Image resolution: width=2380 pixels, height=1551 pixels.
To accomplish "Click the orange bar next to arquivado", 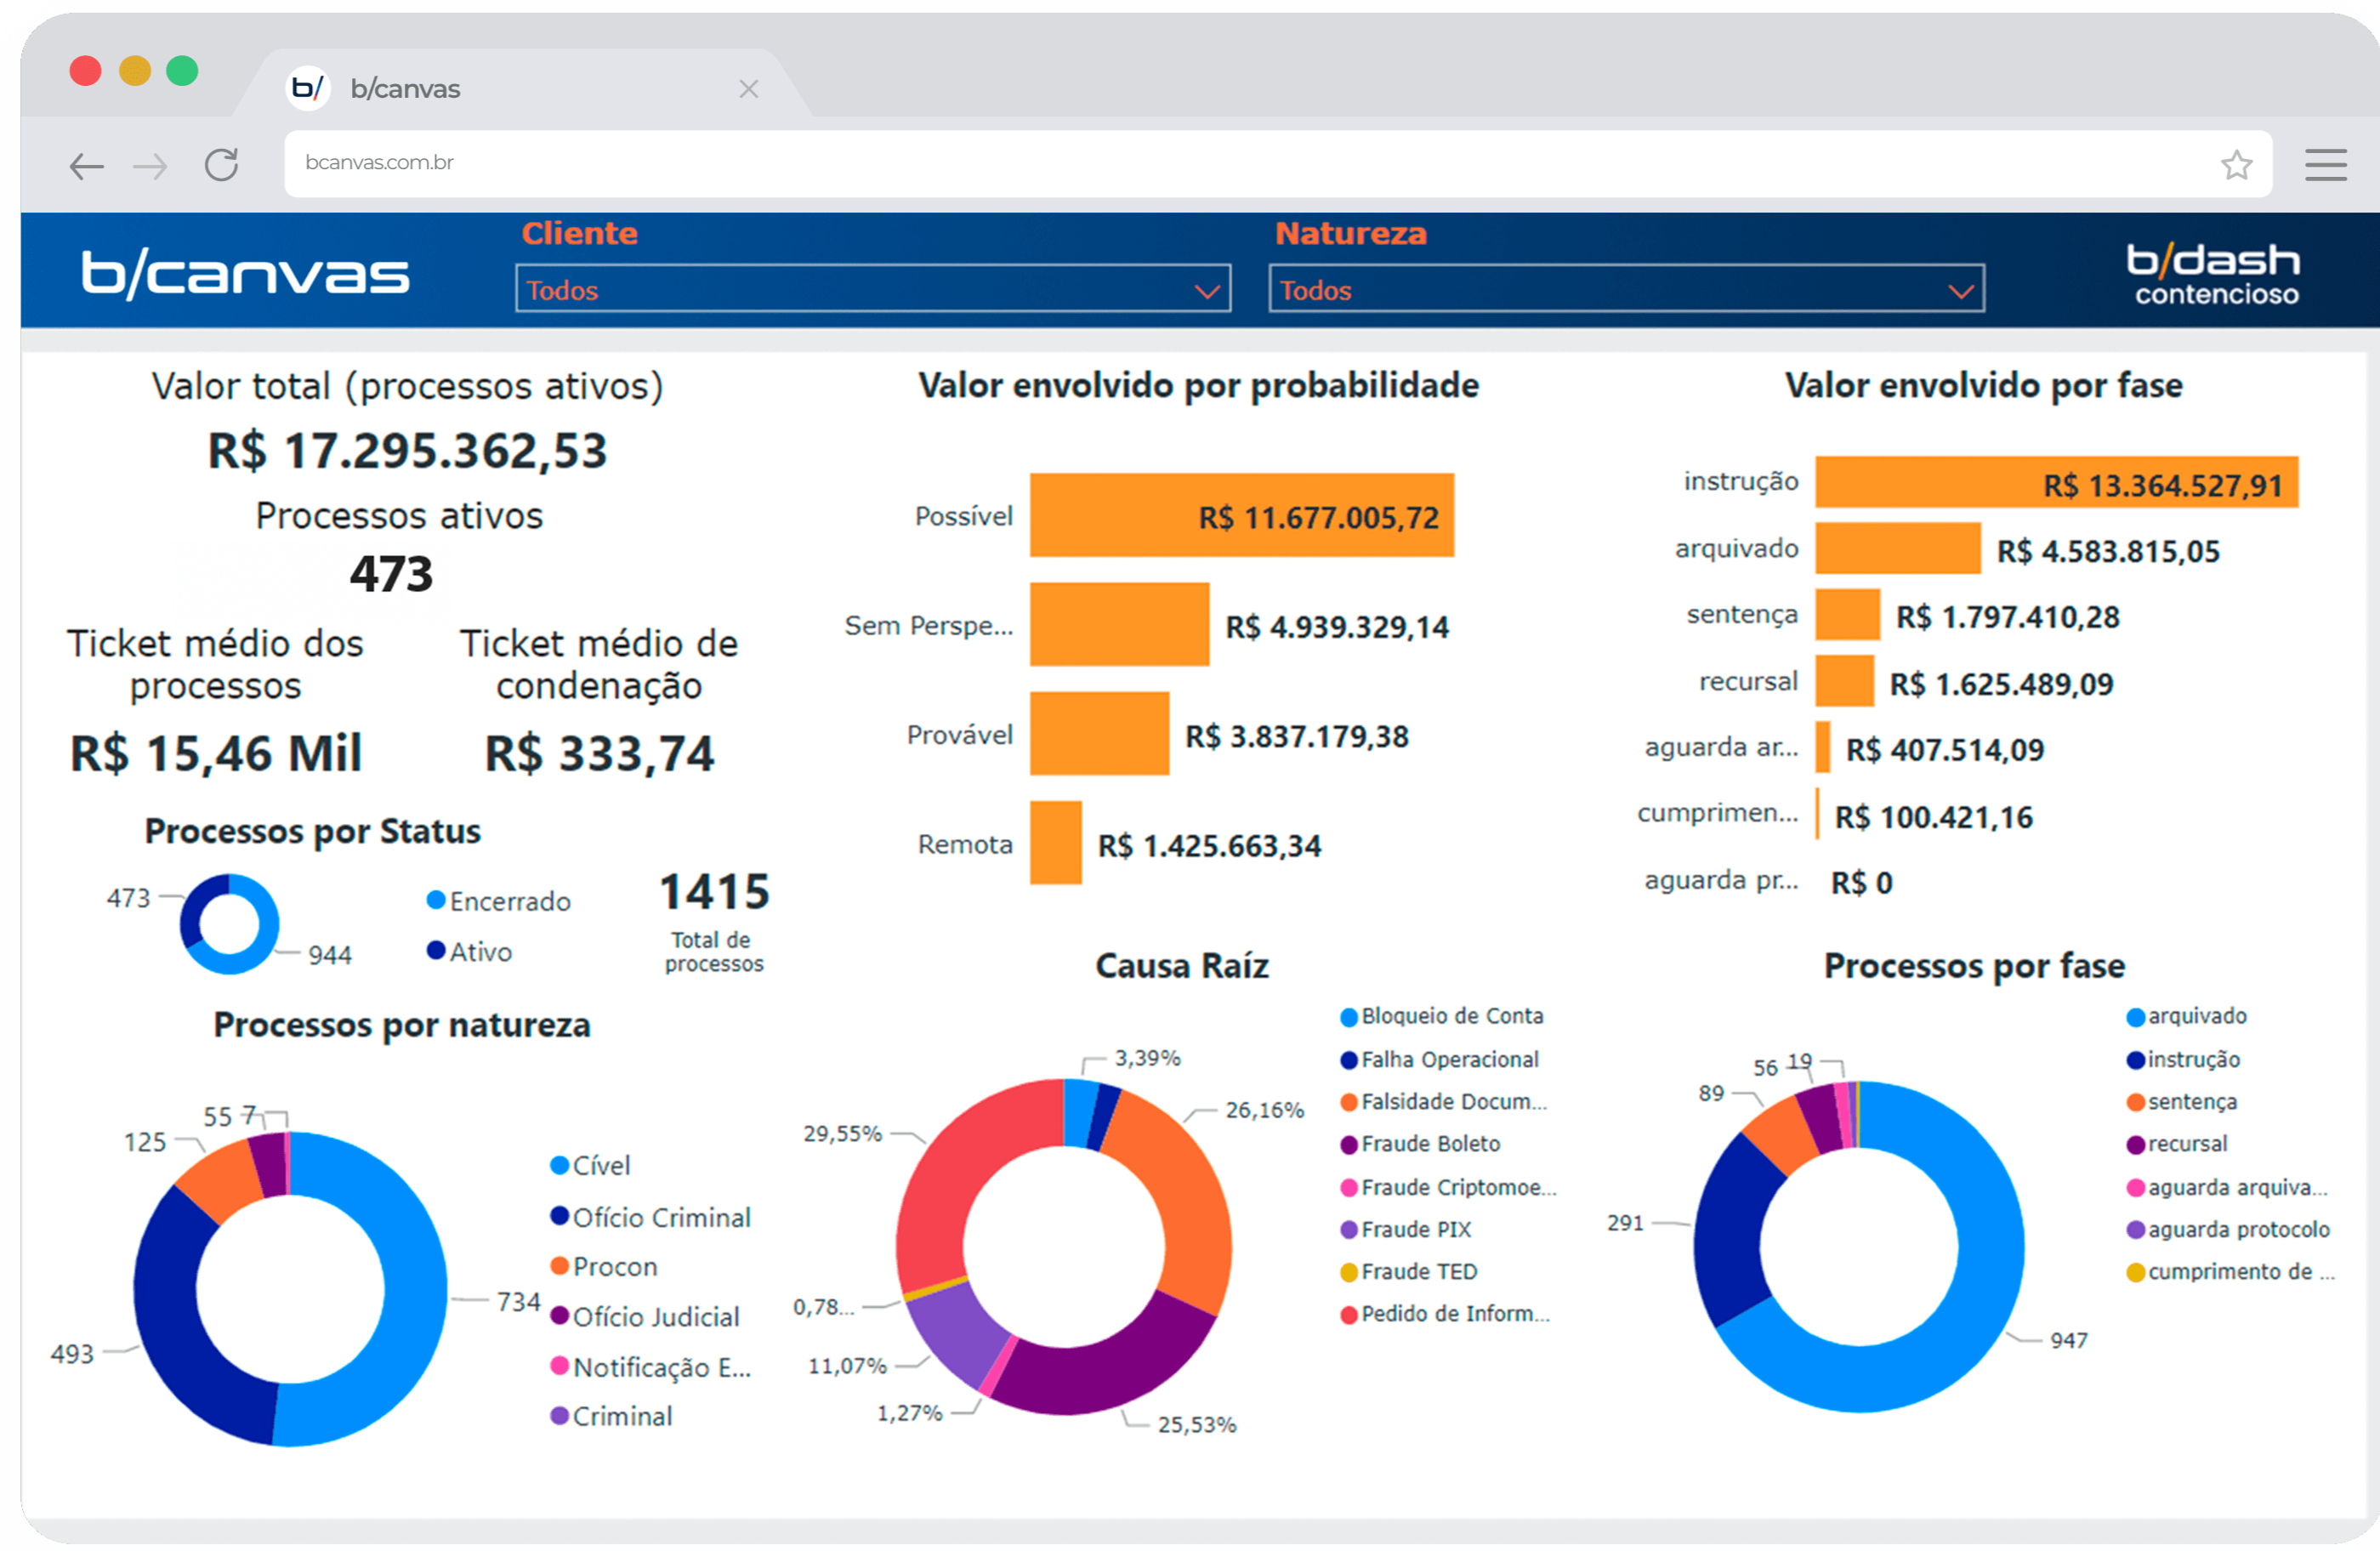I will 1897,548.
